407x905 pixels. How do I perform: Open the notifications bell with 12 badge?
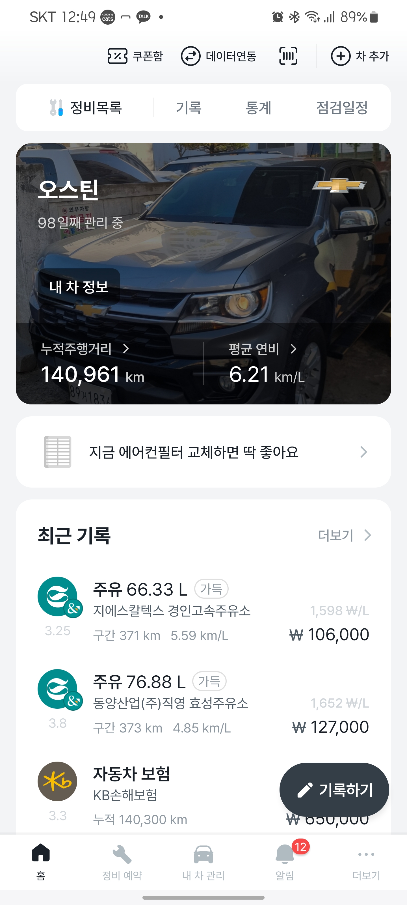pos(285,855)
